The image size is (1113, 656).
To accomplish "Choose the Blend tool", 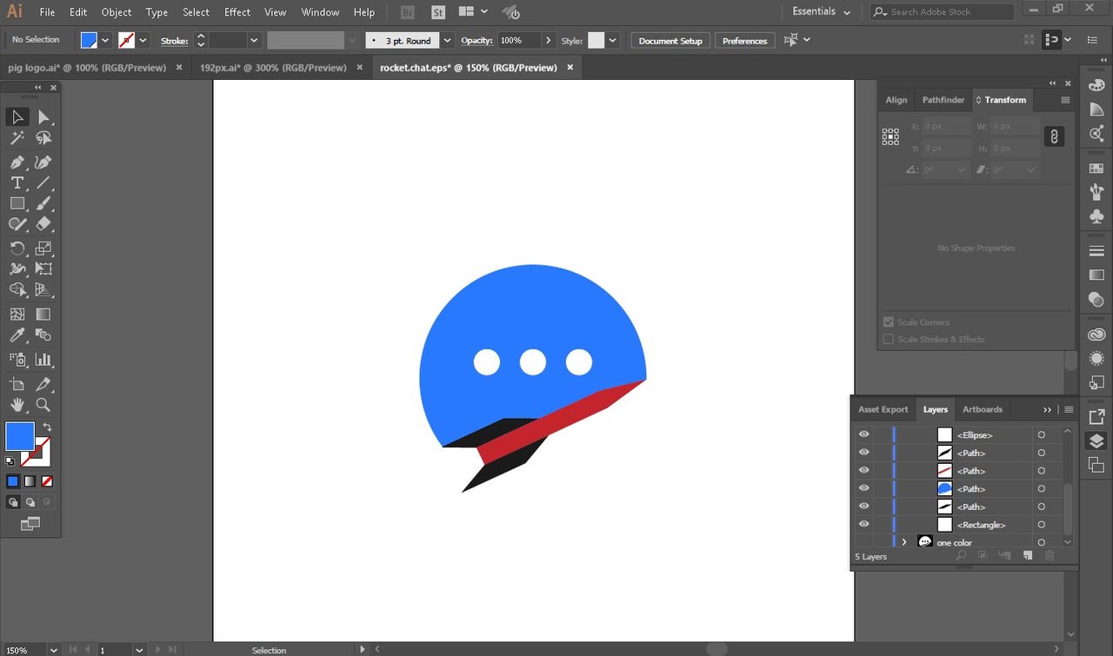I will [x=43, y=335].
